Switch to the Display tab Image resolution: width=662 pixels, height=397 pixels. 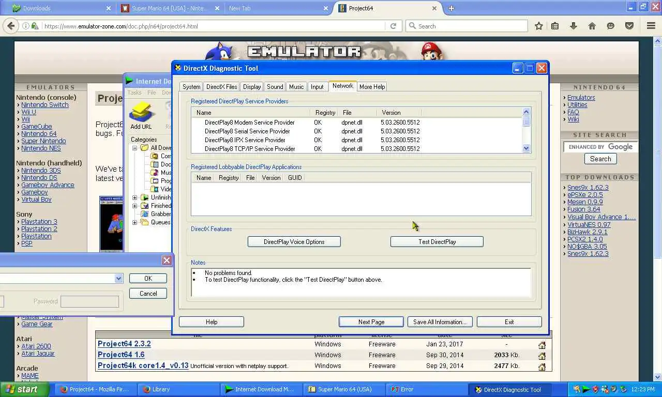tap(252, 87)
